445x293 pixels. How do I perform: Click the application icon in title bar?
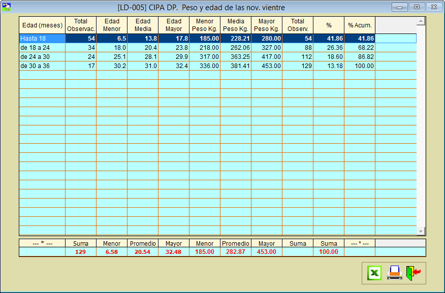(x=7, y=7)
